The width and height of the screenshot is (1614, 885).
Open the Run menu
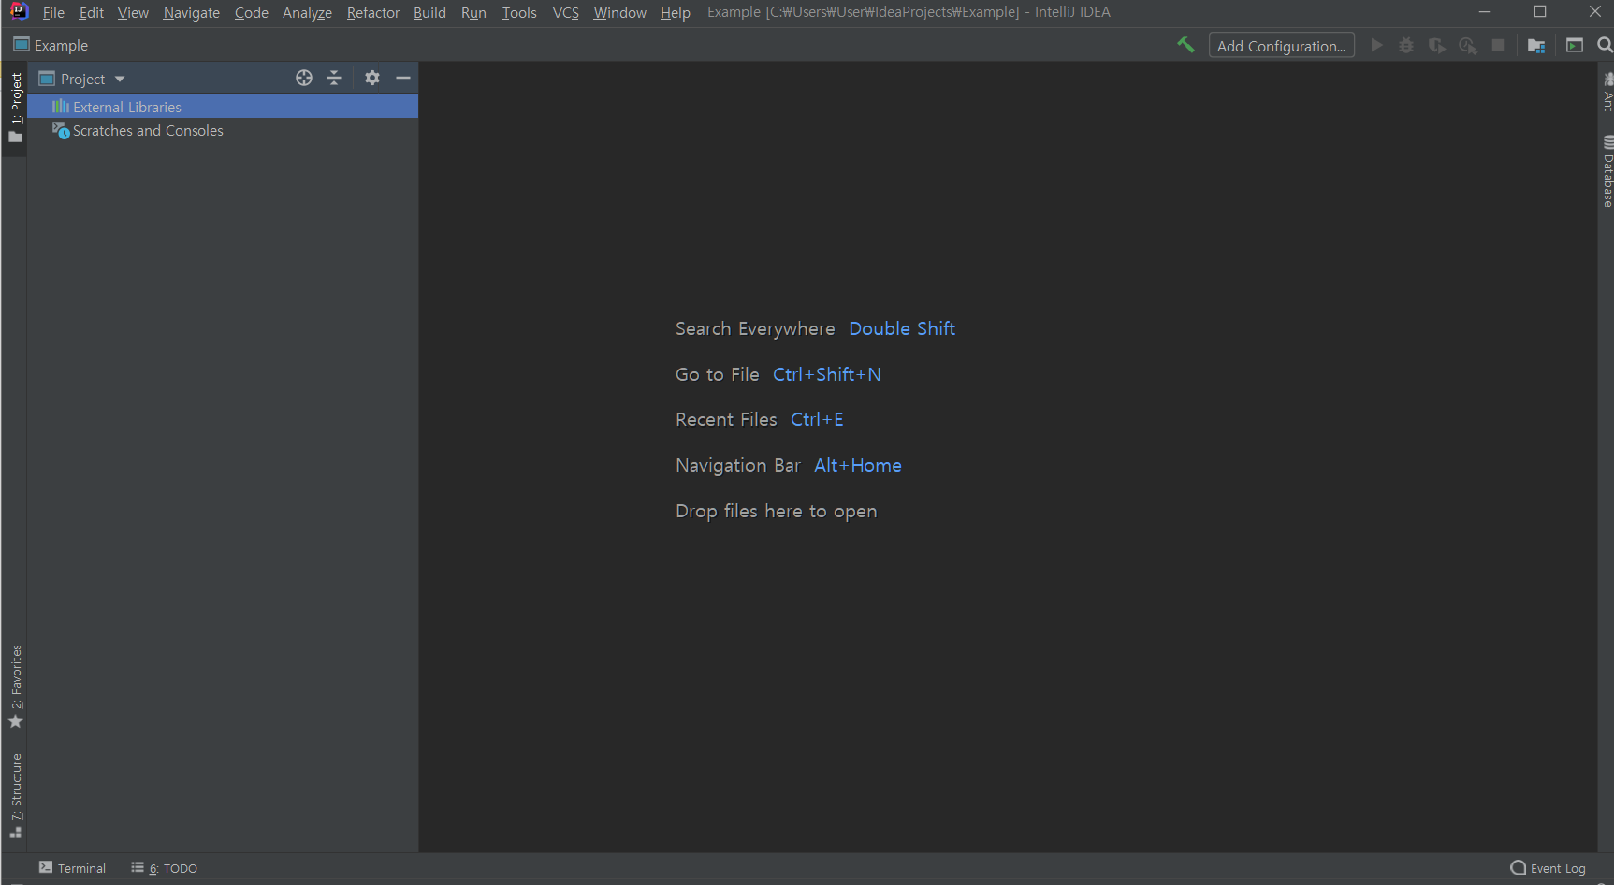coord(473,12)
